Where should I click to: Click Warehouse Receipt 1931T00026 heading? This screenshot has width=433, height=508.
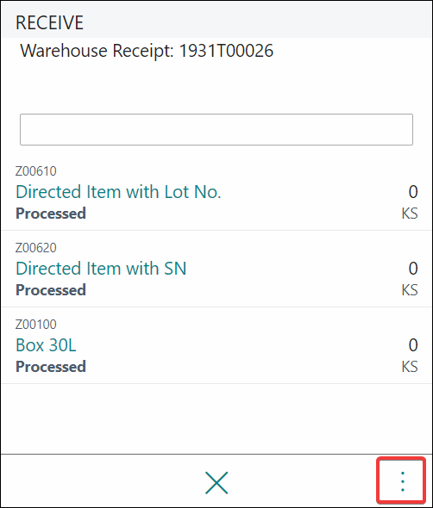[x=147, y=51]
